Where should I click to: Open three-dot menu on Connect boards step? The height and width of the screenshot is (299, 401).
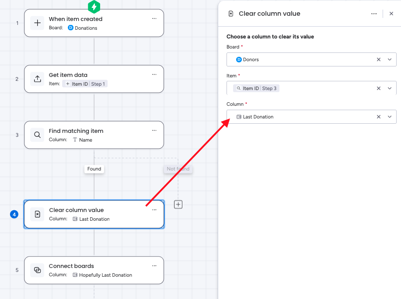[154, 266]
